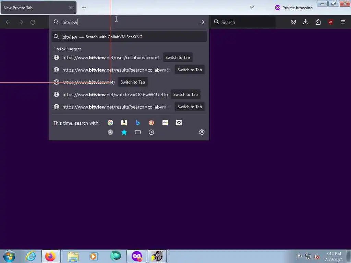Select the New Private Tab tab
The image size is (351, 263).
pyautogui.click(x=38, y=8)
